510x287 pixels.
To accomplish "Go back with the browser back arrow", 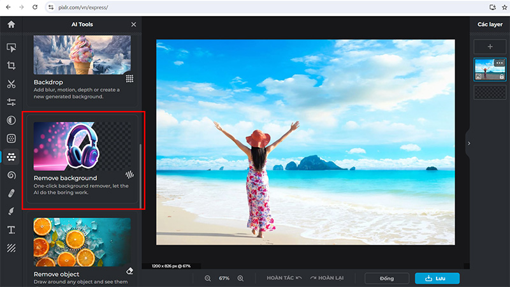I will point(8,7).
